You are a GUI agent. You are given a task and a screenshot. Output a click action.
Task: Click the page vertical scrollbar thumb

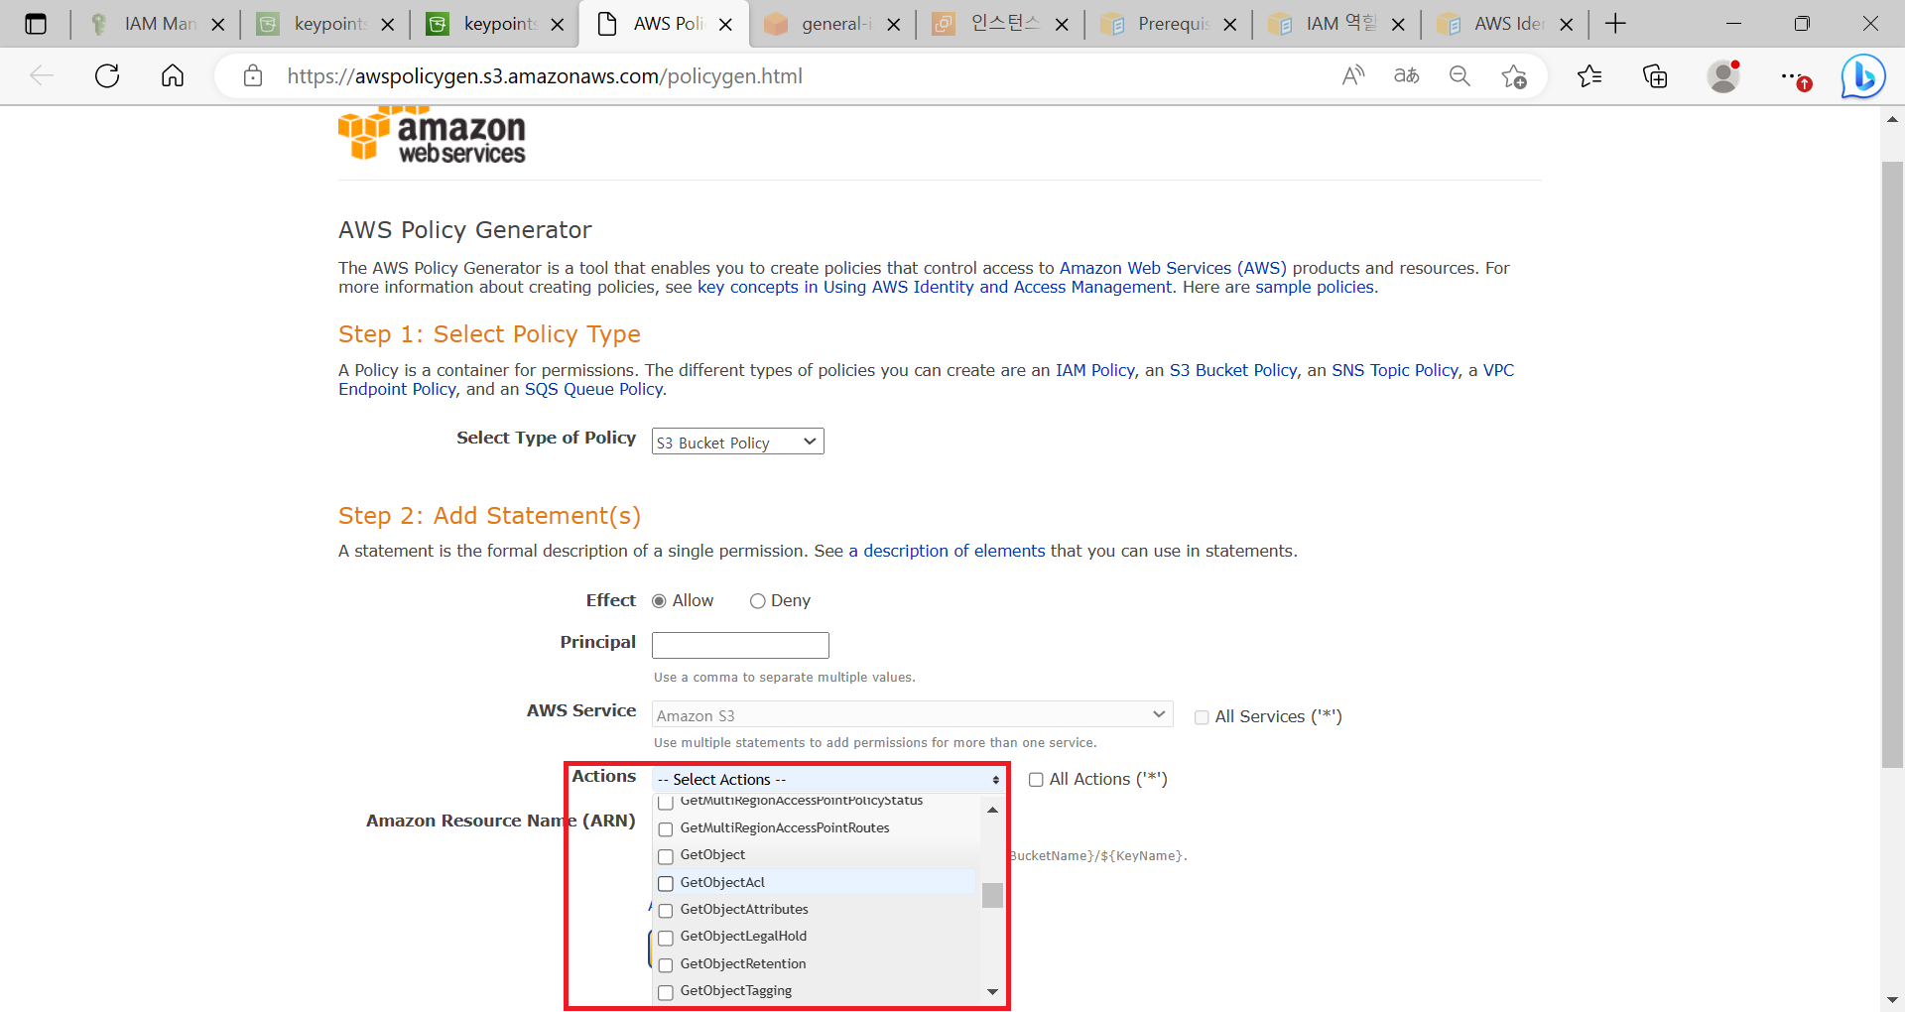coord(1892,464)
